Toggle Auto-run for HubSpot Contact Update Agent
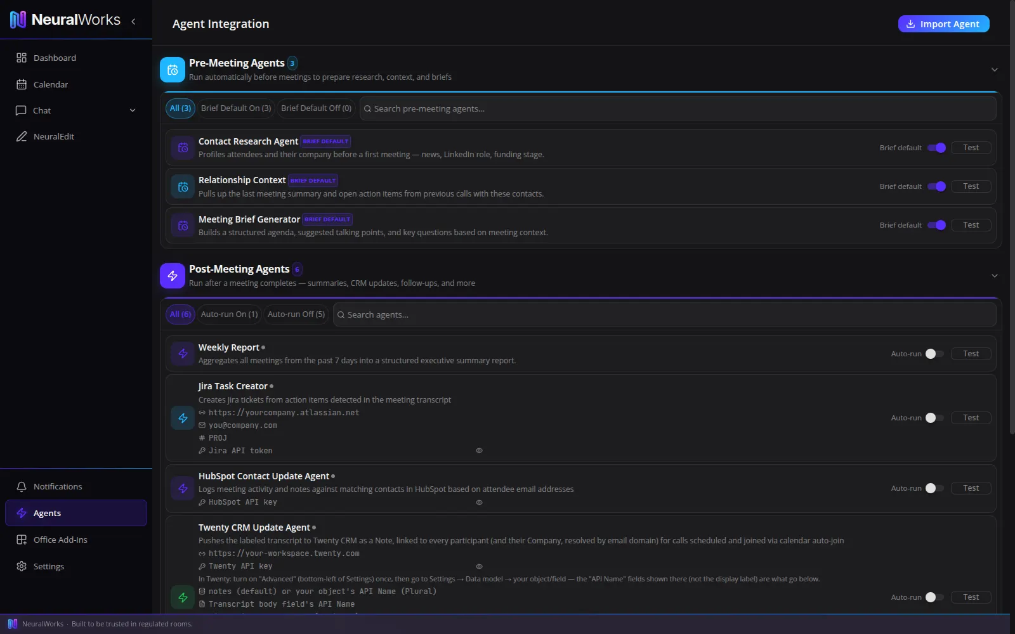This screenshot has width=1015, height=634. (934, 488)
